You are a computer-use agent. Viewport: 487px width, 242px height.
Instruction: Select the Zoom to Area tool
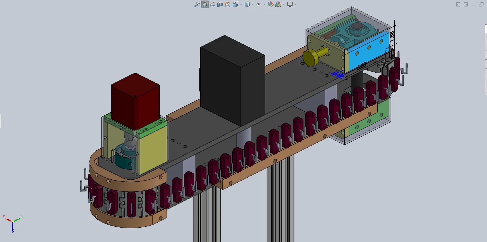click(205, 4)
